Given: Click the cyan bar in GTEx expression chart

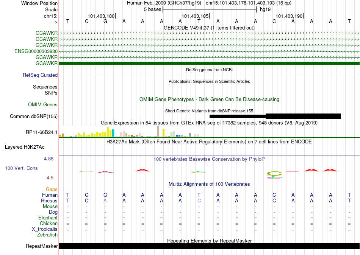Looking at the screenshot, I should 113,133.
